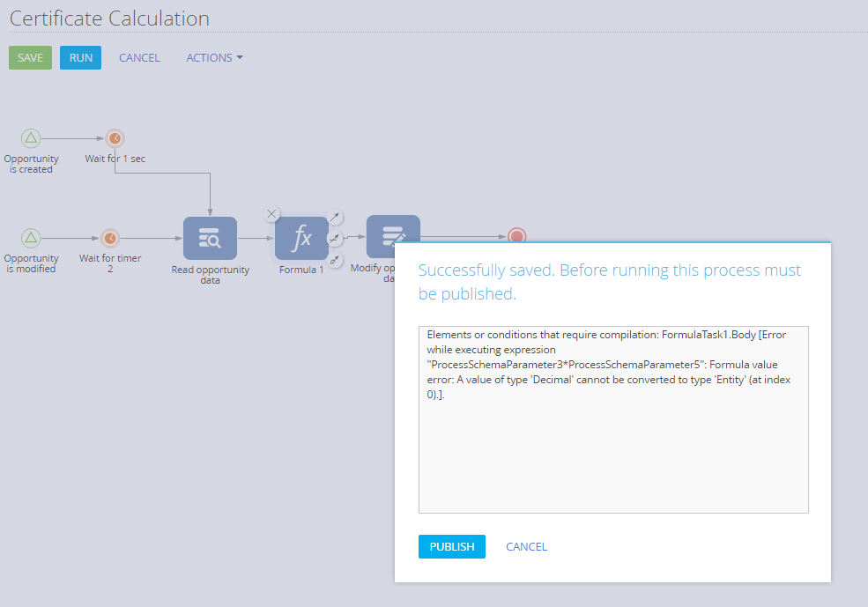
Task: Select the Wait for timer 2 icon
Action: (110, 238)
